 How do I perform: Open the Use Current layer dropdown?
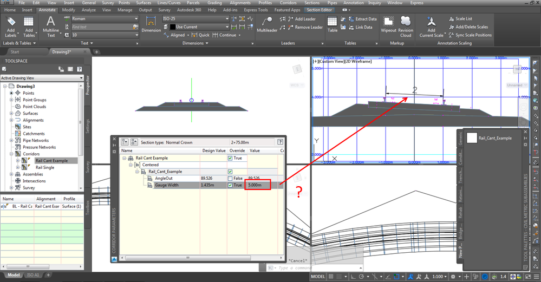pyautogui.click(x=227, y=27)
